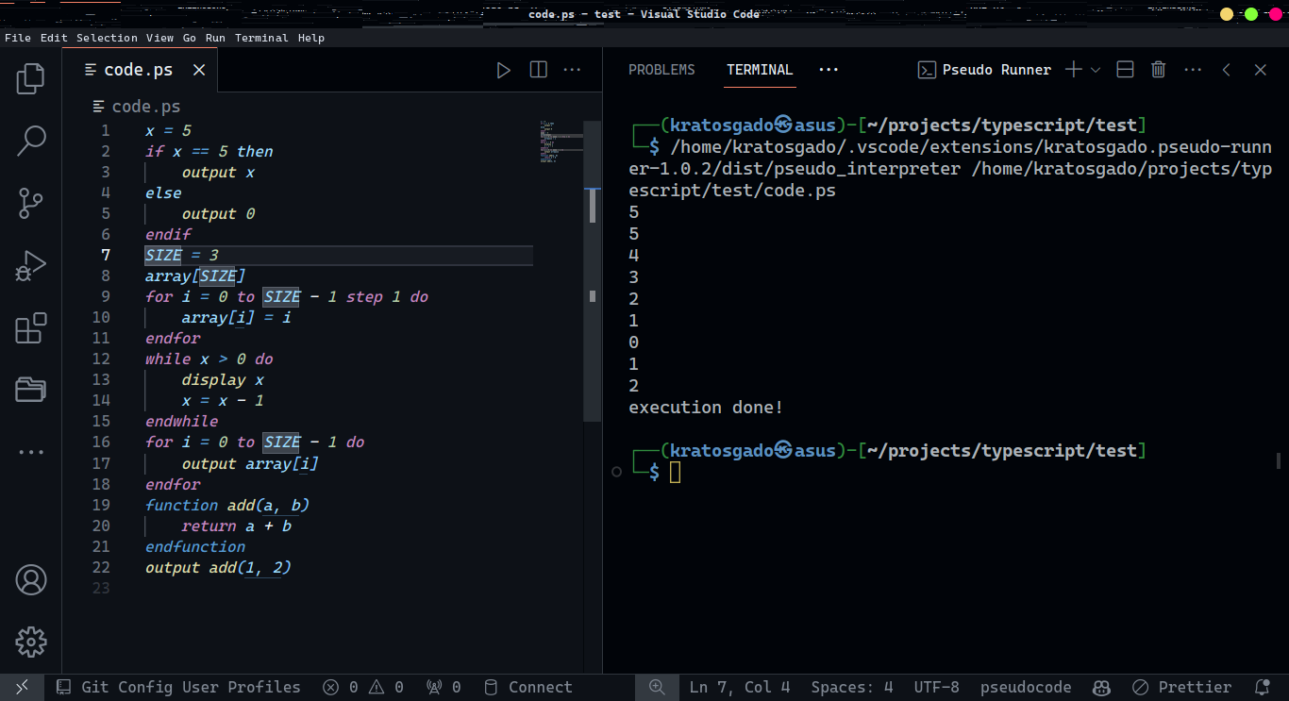The width and height of the screenshot is (1289, 701).
Task: Open the Extensions view
Action: coord(30,328)
